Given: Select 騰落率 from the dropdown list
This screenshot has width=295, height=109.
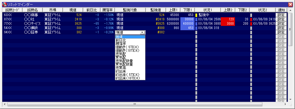Looking at the screenshot, I should [121, 43].
